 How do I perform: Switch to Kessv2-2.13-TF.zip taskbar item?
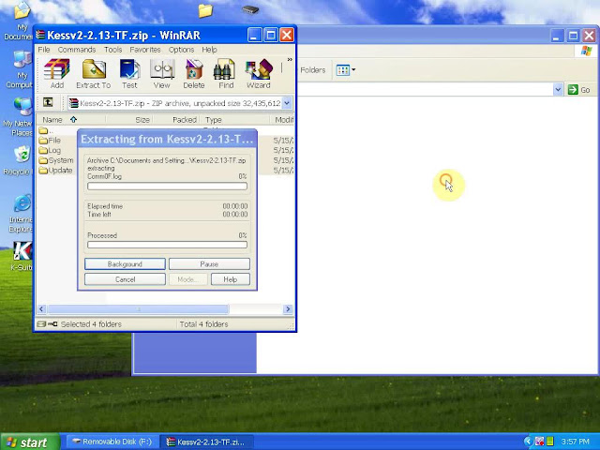pos(206,442)
